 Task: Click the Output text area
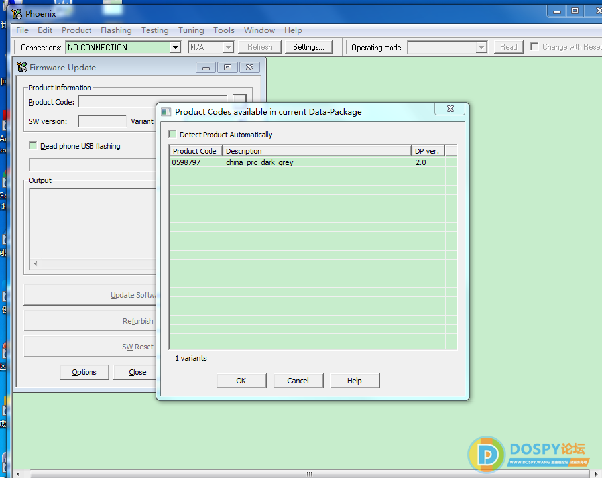[x=93, y=223]
